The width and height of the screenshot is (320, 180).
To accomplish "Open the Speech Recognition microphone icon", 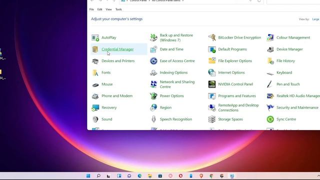I will point(153,119).
